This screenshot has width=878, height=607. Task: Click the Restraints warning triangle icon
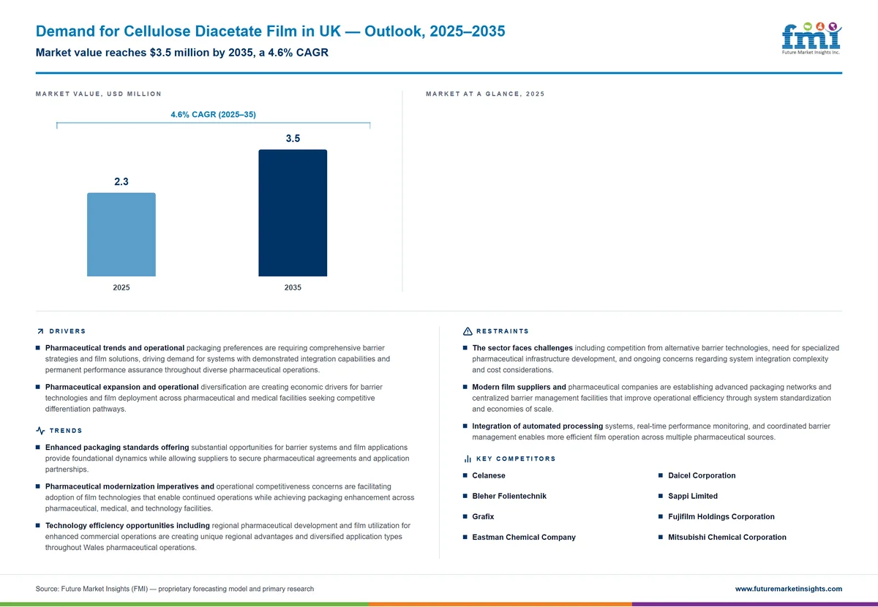point(468,331)
